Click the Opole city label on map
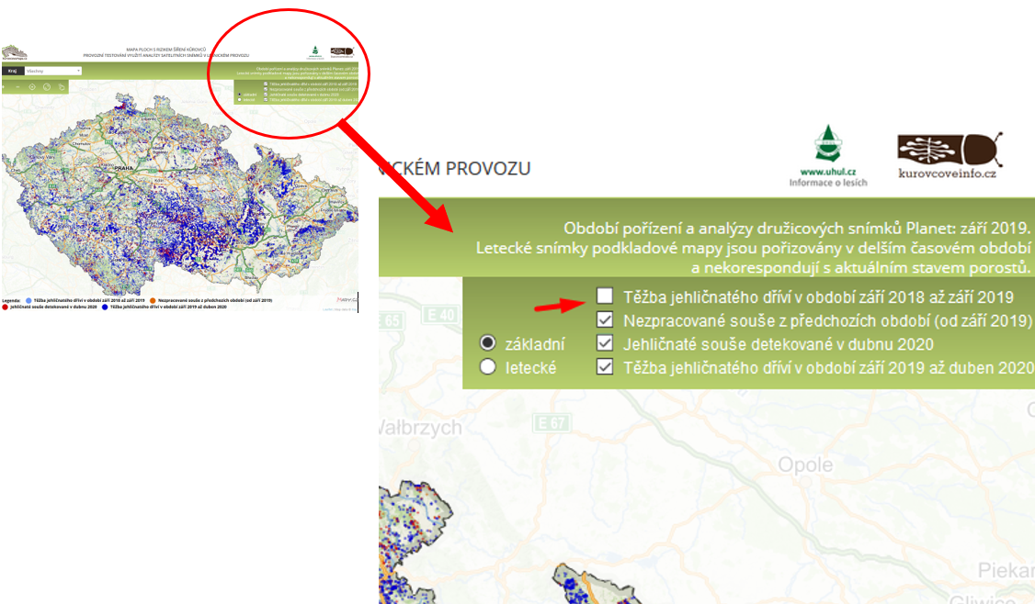Viewport: 1035px width, 604px height. pyautogui.click(x=805, y=464)
